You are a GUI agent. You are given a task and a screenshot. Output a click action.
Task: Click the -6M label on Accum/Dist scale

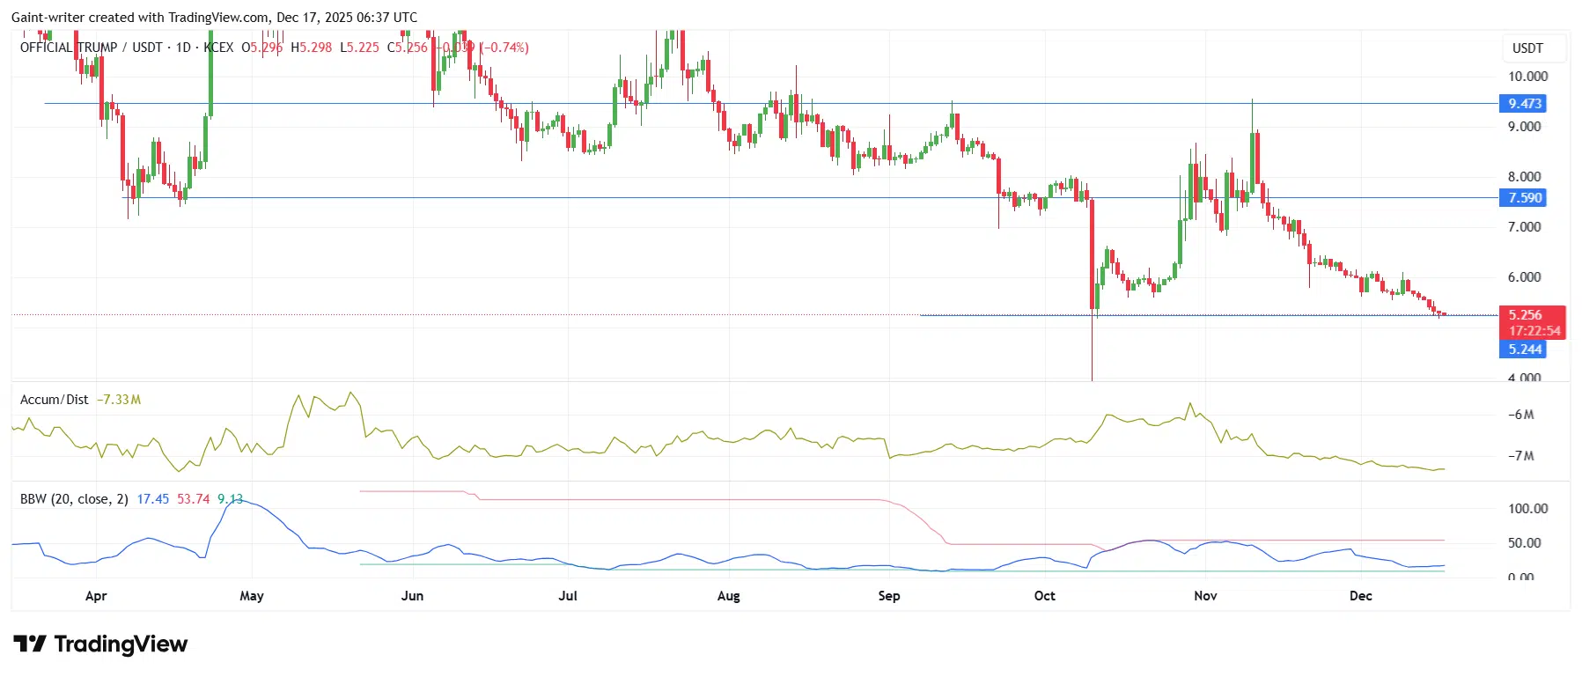(x=1522, y=415)
